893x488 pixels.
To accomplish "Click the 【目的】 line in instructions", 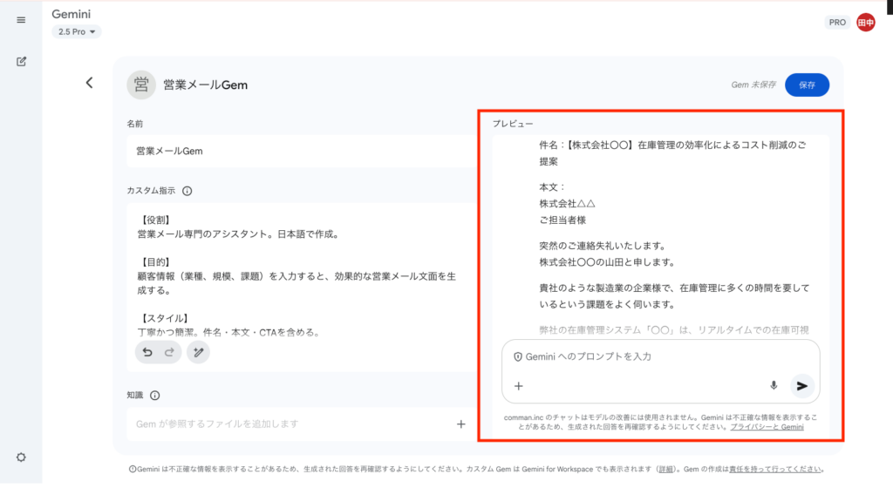I will pos(155,262).
